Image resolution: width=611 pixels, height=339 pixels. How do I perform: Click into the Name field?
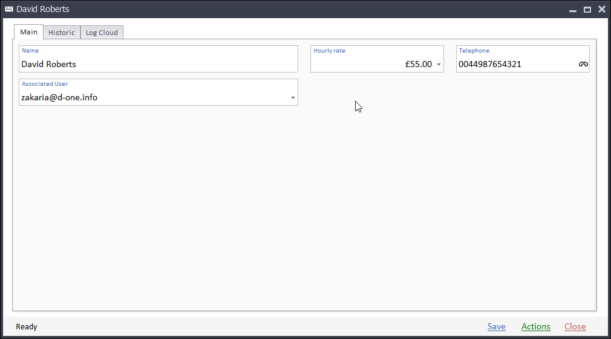157,64
